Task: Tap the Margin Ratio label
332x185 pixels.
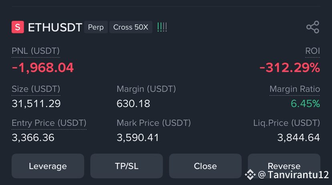Action: click(295, 89)
